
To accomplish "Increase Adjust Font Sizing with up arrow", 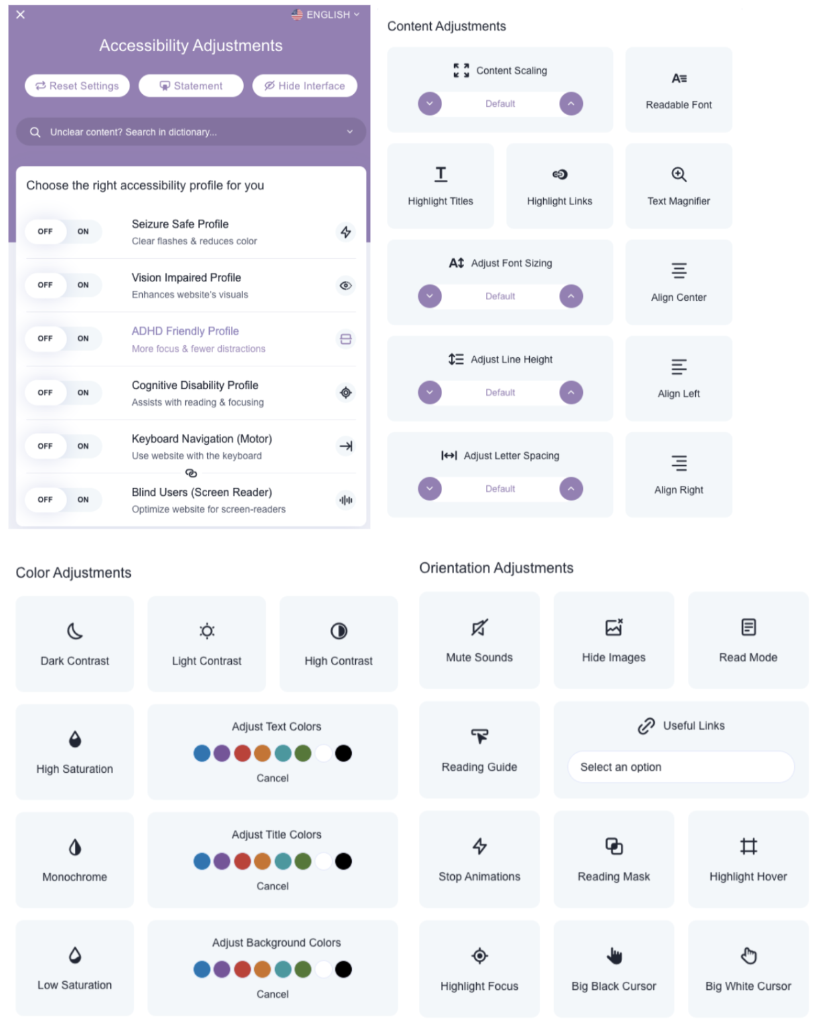I will pyautogui.click(x=571, y=296).
